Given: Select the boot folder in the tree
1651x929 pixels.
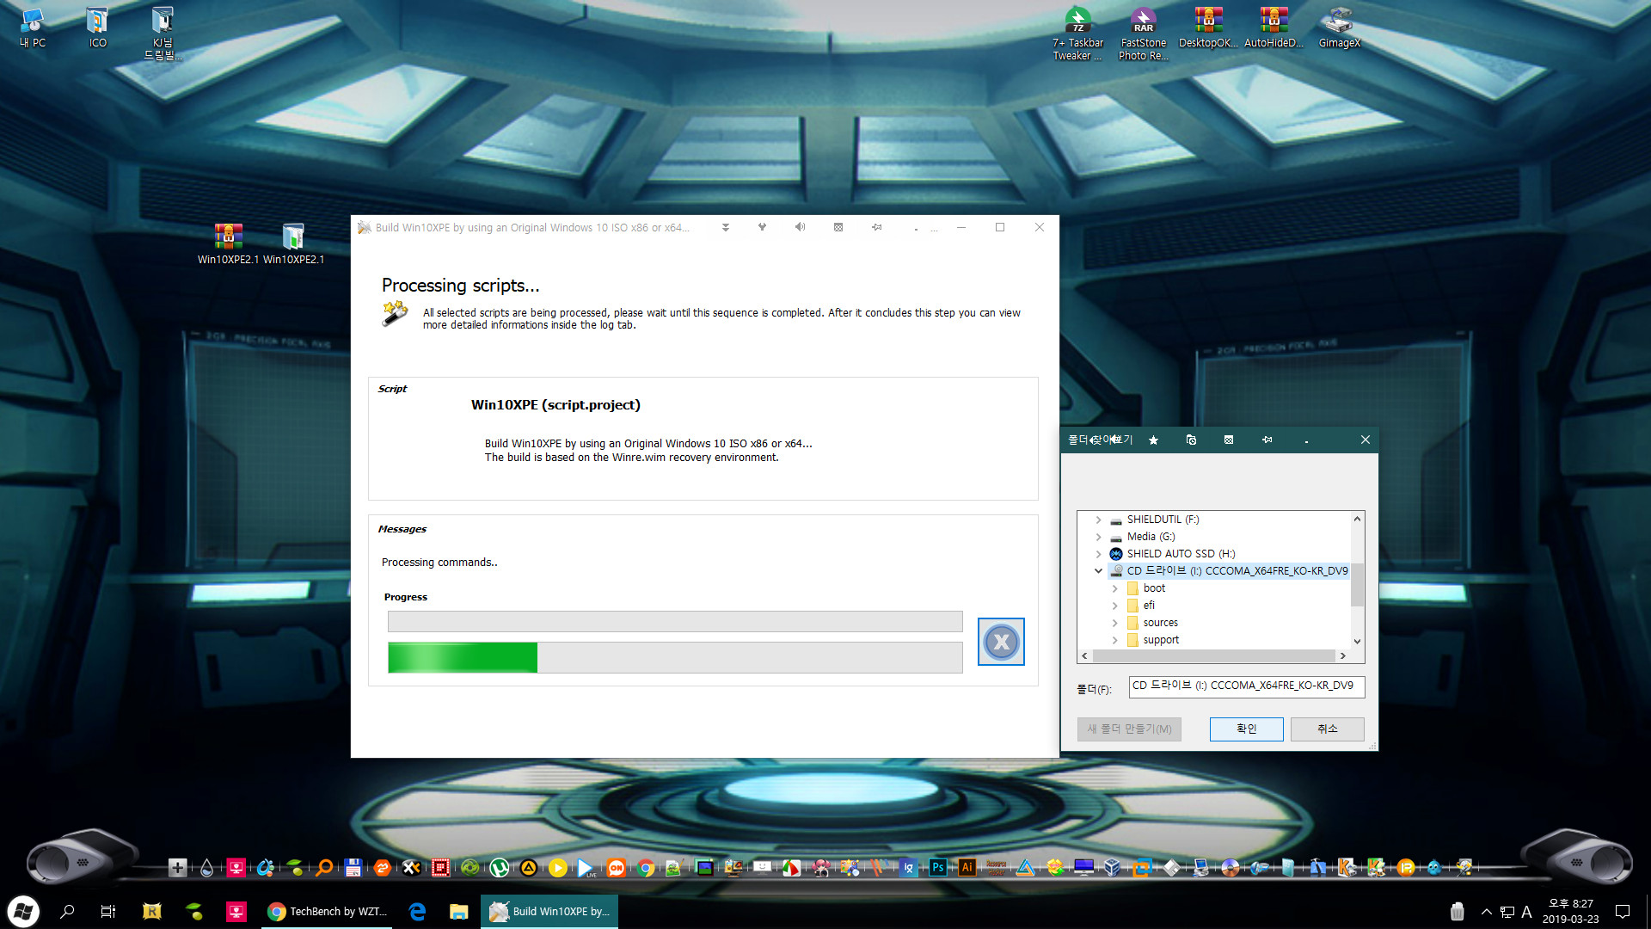Looking at the screenshot, I should coord(1154,588).
